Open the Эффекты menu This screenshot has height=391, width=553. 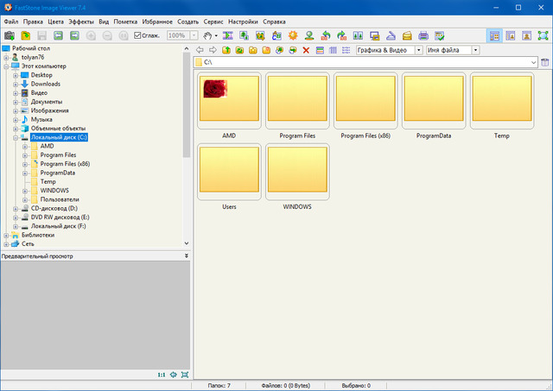coord(81,21)
